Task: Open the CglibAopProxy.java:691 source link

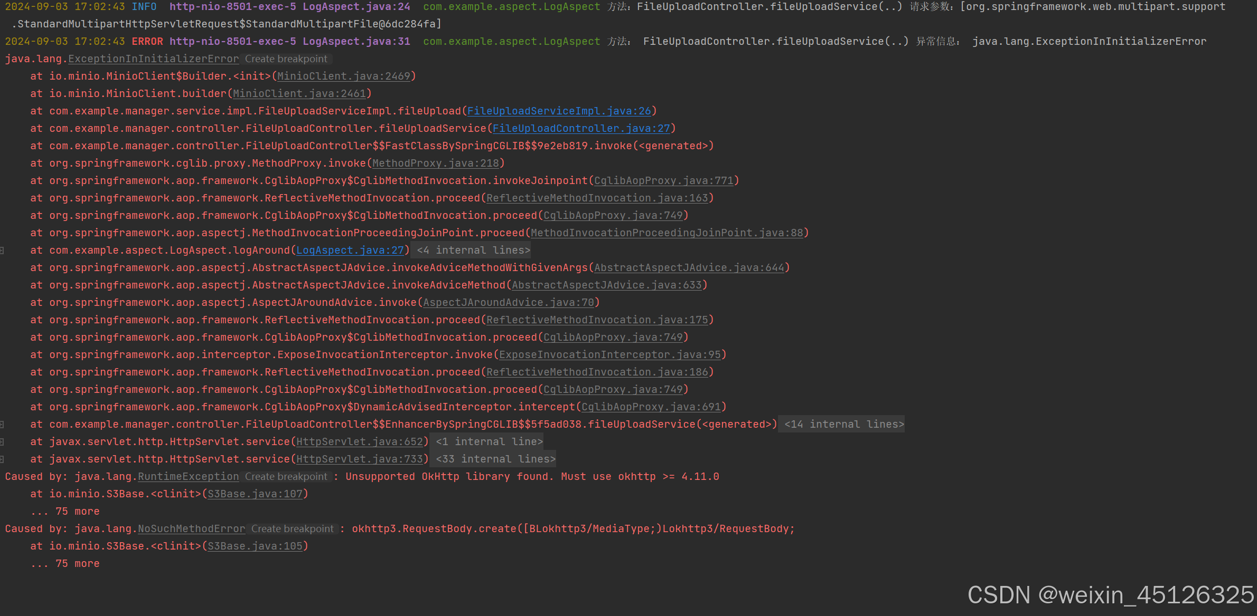Action: point(652,407)
